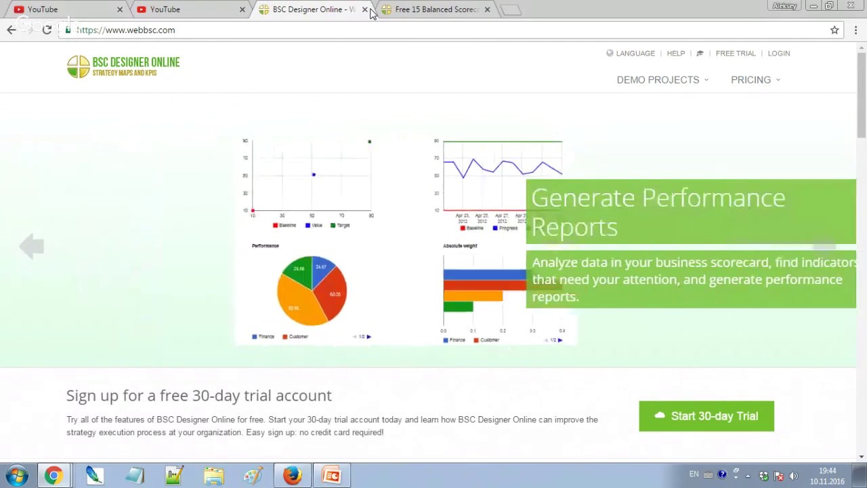The width and height of the screenshot is (867, 488).
Task: Expand the PRICING menu
Action: click(755, 80)
